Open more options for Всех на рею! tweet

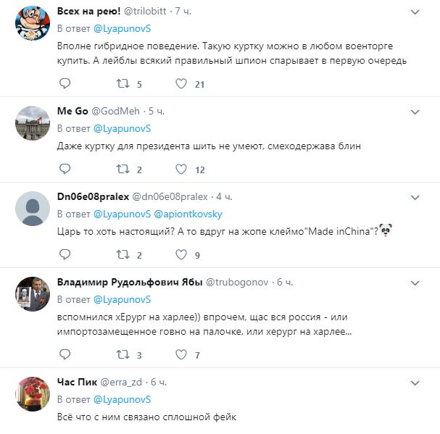[x=415, y=12]
